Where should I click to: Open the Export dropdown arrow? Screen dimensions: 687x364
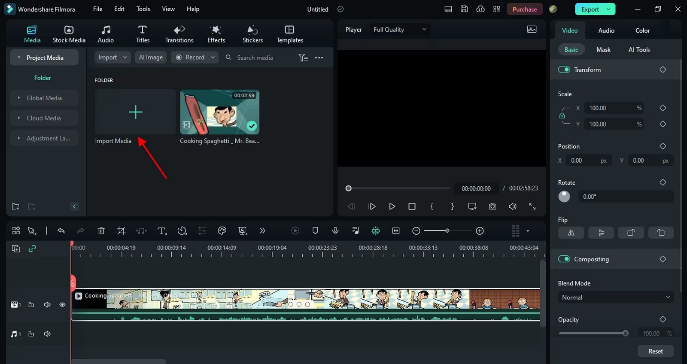pyautogui.click(x=608, y=9)
